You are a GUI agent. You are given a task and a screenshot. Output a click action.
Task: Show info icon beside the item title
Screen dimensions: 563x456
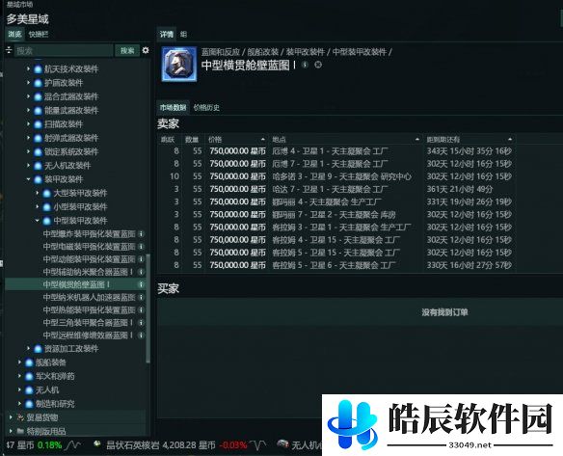(305, 65)
